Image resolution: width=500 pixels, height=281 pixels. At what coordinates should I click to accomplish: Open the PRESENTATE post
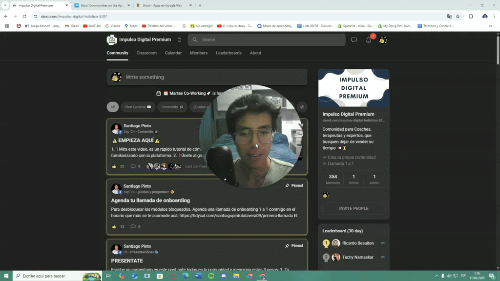127,261
